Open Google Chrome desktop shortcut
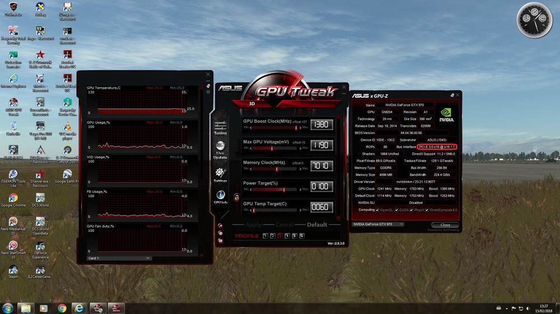The height and width of the screenshot is (314, 560). tap(13, 201)
